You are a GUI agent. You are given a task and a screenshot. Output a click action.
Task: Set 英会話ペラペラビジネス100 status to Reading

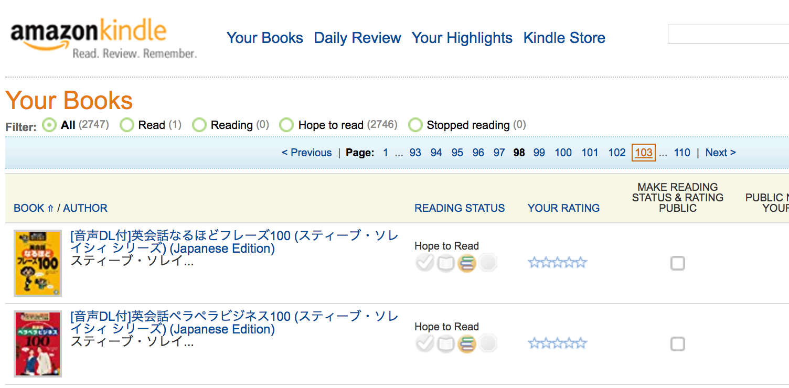[x=446, y=343]
